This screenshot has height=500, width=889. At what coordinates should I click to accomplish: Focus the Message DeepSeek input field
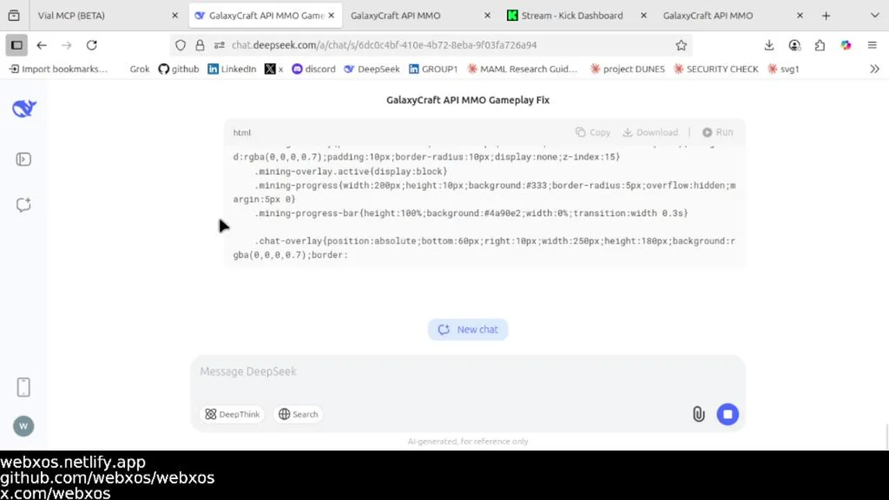tap(467, 372)
